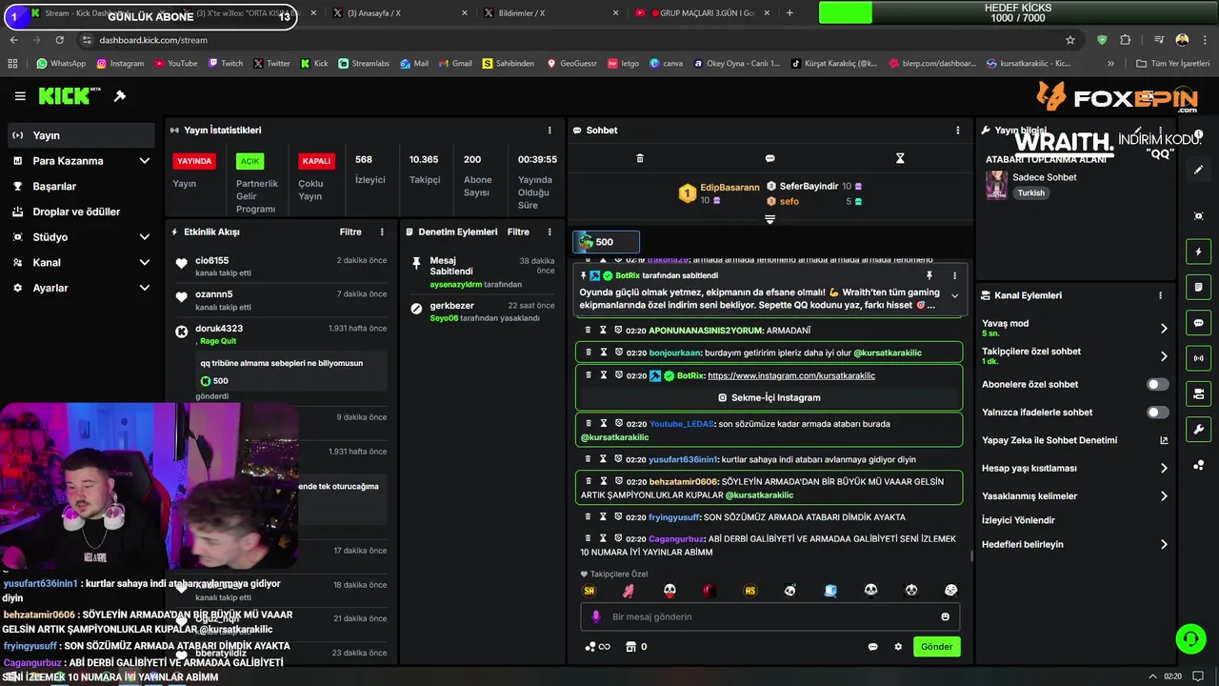Click the pin icon next to Kick logo

[x=120, y=96]
